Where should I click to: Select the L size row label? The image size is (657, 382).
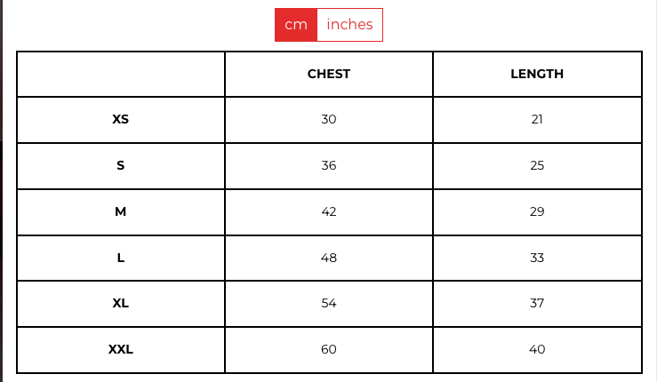coord(121,258)
